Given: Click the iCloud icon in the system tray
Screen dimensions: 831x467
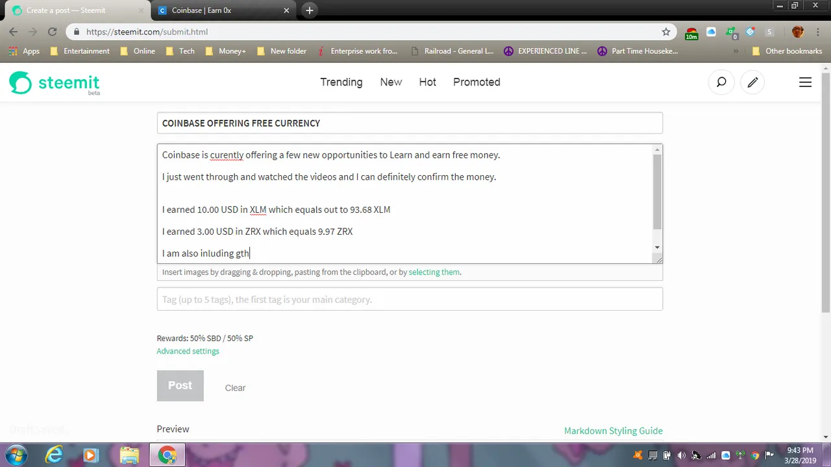Looking at the screenshot, I should coord(726,455).
